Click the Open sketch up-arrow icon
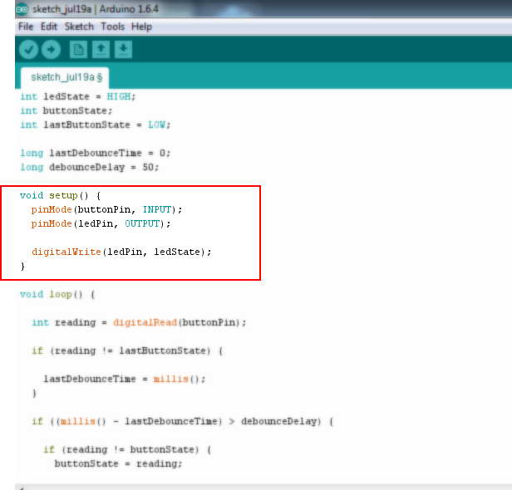512x490 pixels. pyautogui.click(x=101, y=50)
